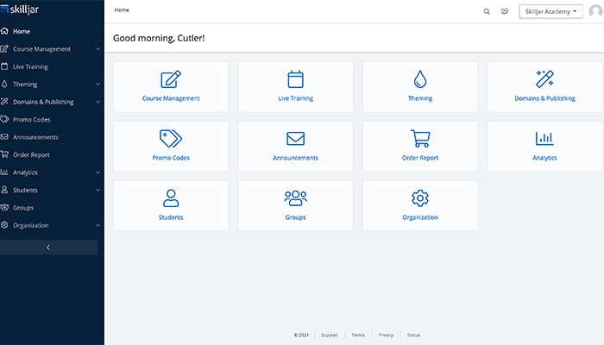Click the Promo Codes tag icon in sidebar
The height and width of the screenshot is (345, 604).
[4, 119]
